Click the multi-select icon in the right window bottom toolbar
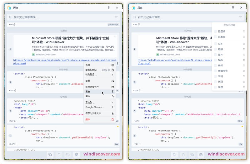The width and height of the screenshot is (250, 164). tap(174, 155)
